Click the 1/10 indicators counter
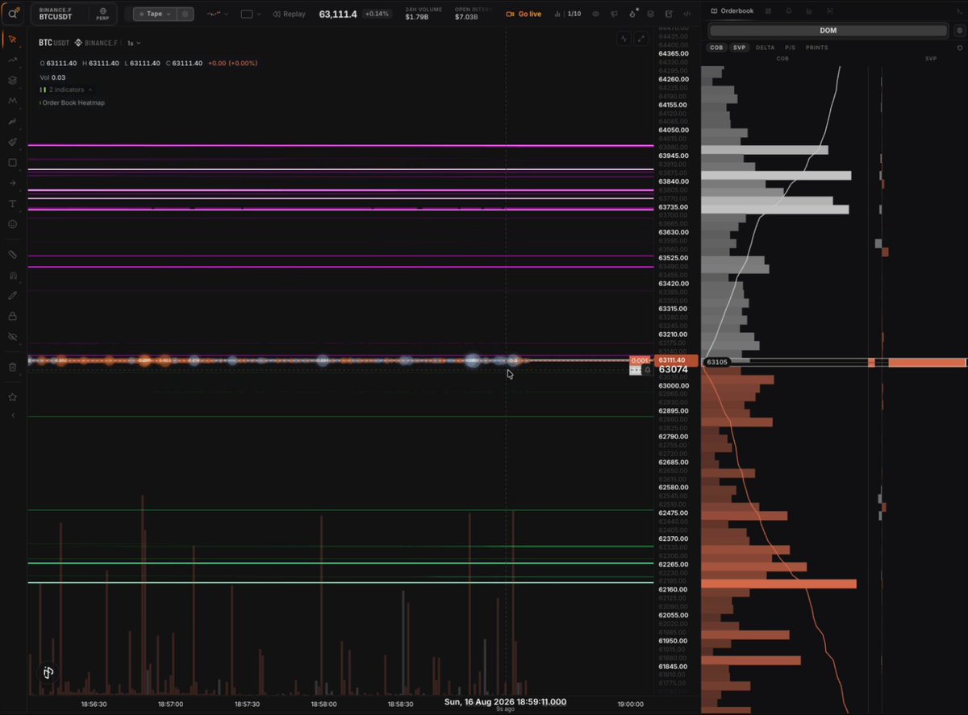 click(568, 14)
